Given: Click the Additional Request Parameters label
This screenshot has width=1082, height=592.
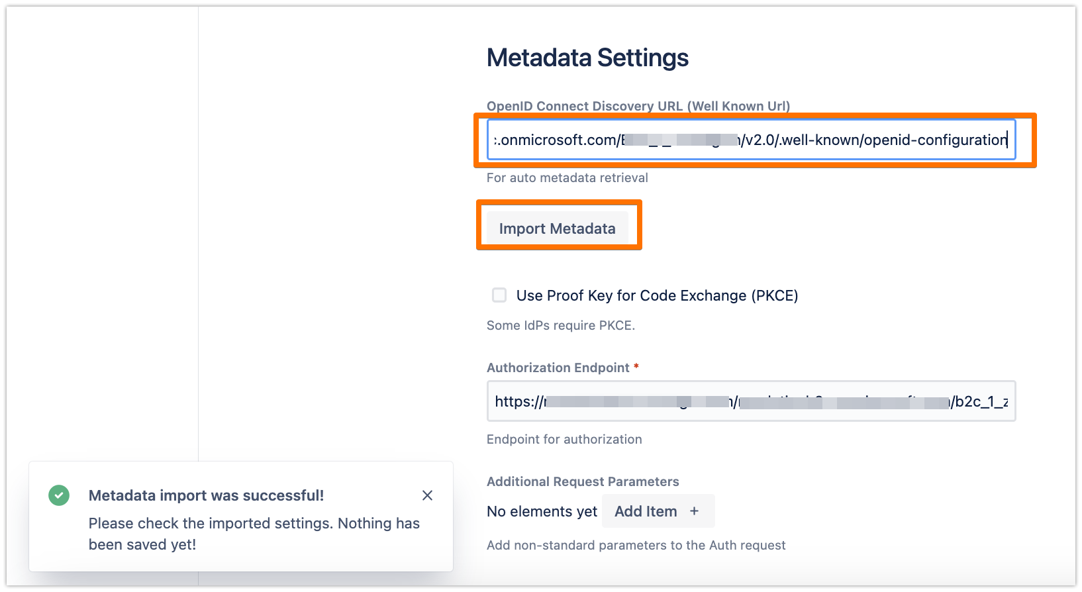Looking at the screenshot, I should click(x=583, y=481).
